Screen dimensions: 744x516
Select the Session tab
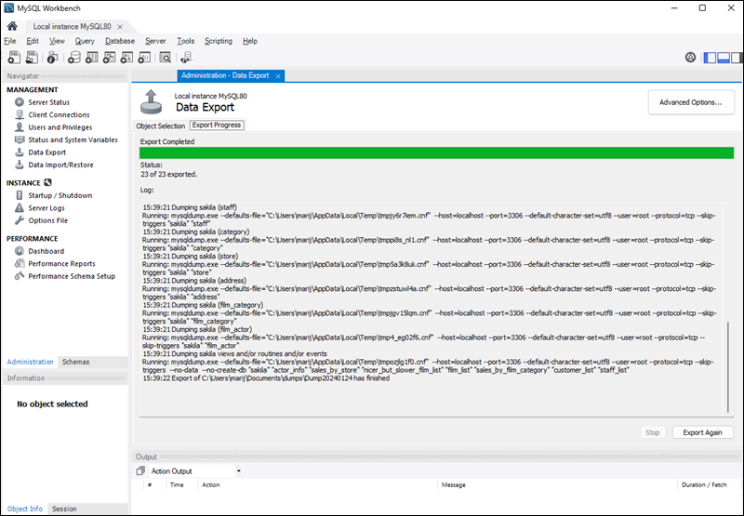click(x=64, y=509)
